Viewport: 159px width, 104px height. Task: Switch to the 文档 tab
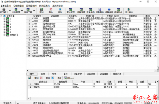(x=54, y=74)
